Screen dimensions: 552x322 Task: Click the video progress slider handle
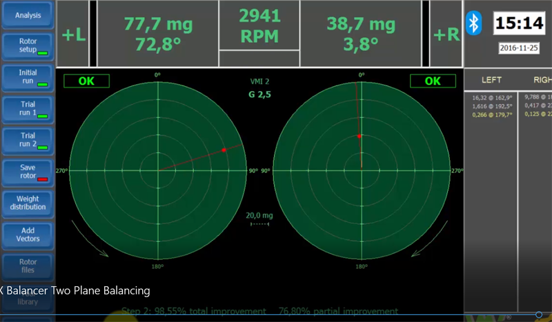tap(539, 314)
